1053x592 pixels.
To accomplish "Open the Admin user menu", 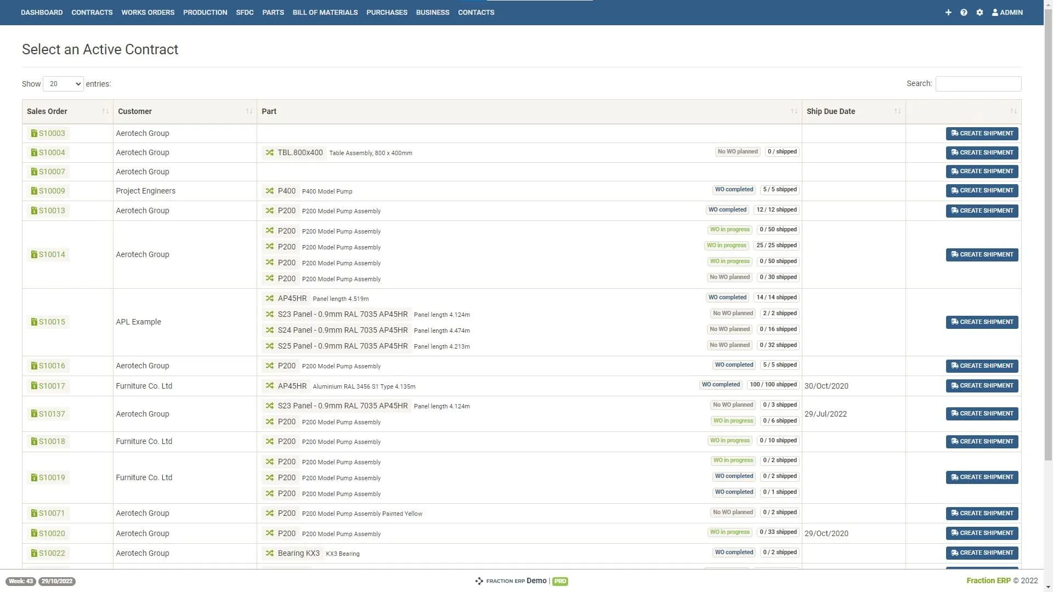I will click(x=1007, y=12).
